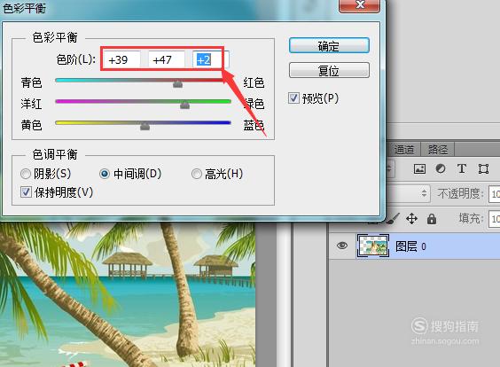Image resolution: width=500 pixels, height=367 pixels.
Task: Click the 确定 OK button
Action: pyautogui.click(x=329, y=45)
